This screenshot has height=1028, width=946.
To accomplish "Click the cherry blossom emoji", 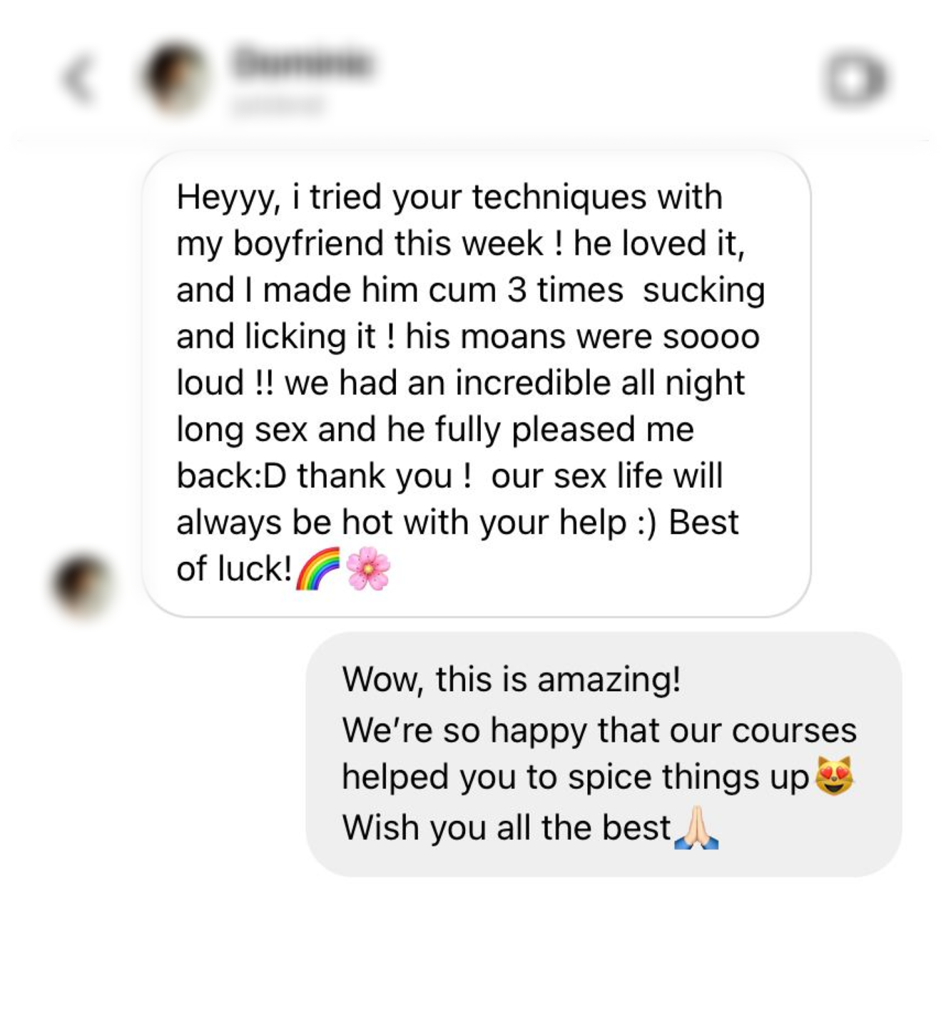I will click(x=368, y=569).
